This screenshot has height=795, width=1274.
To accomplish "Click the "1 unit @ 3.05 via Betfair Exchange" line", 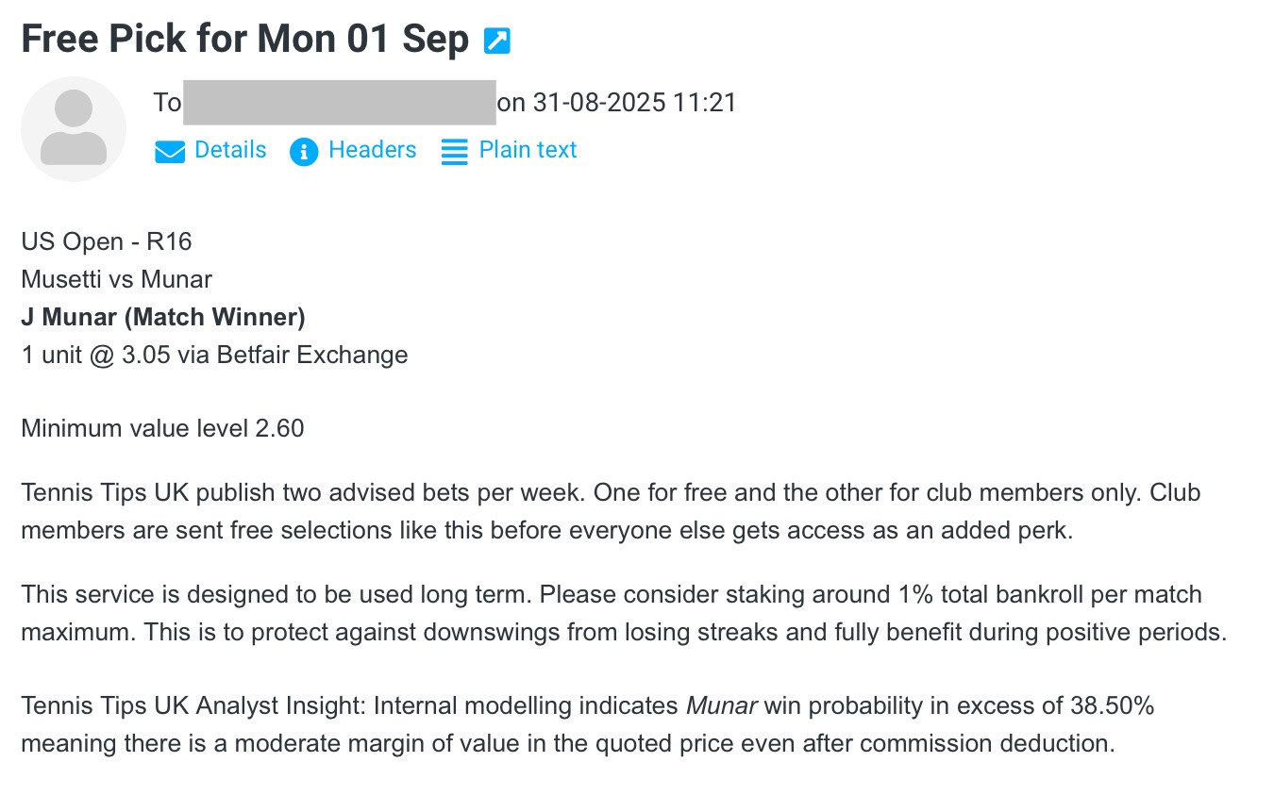I will (214, 355).
